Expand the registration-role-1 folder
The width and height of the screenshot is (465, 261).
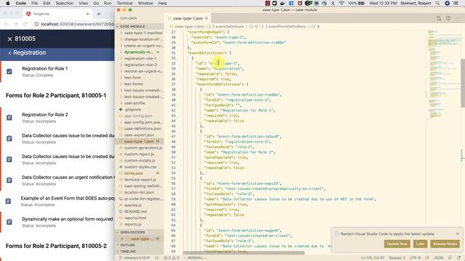click(x=140, y=58)
